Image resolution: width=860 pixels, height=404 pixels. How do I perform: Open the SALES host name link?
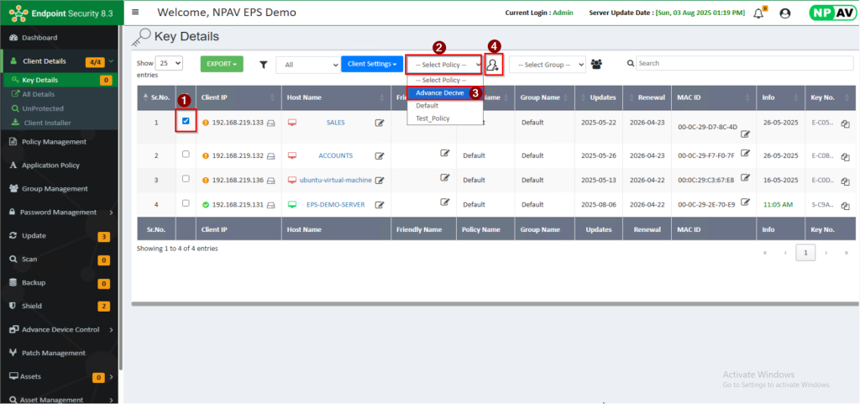[335, 123]
